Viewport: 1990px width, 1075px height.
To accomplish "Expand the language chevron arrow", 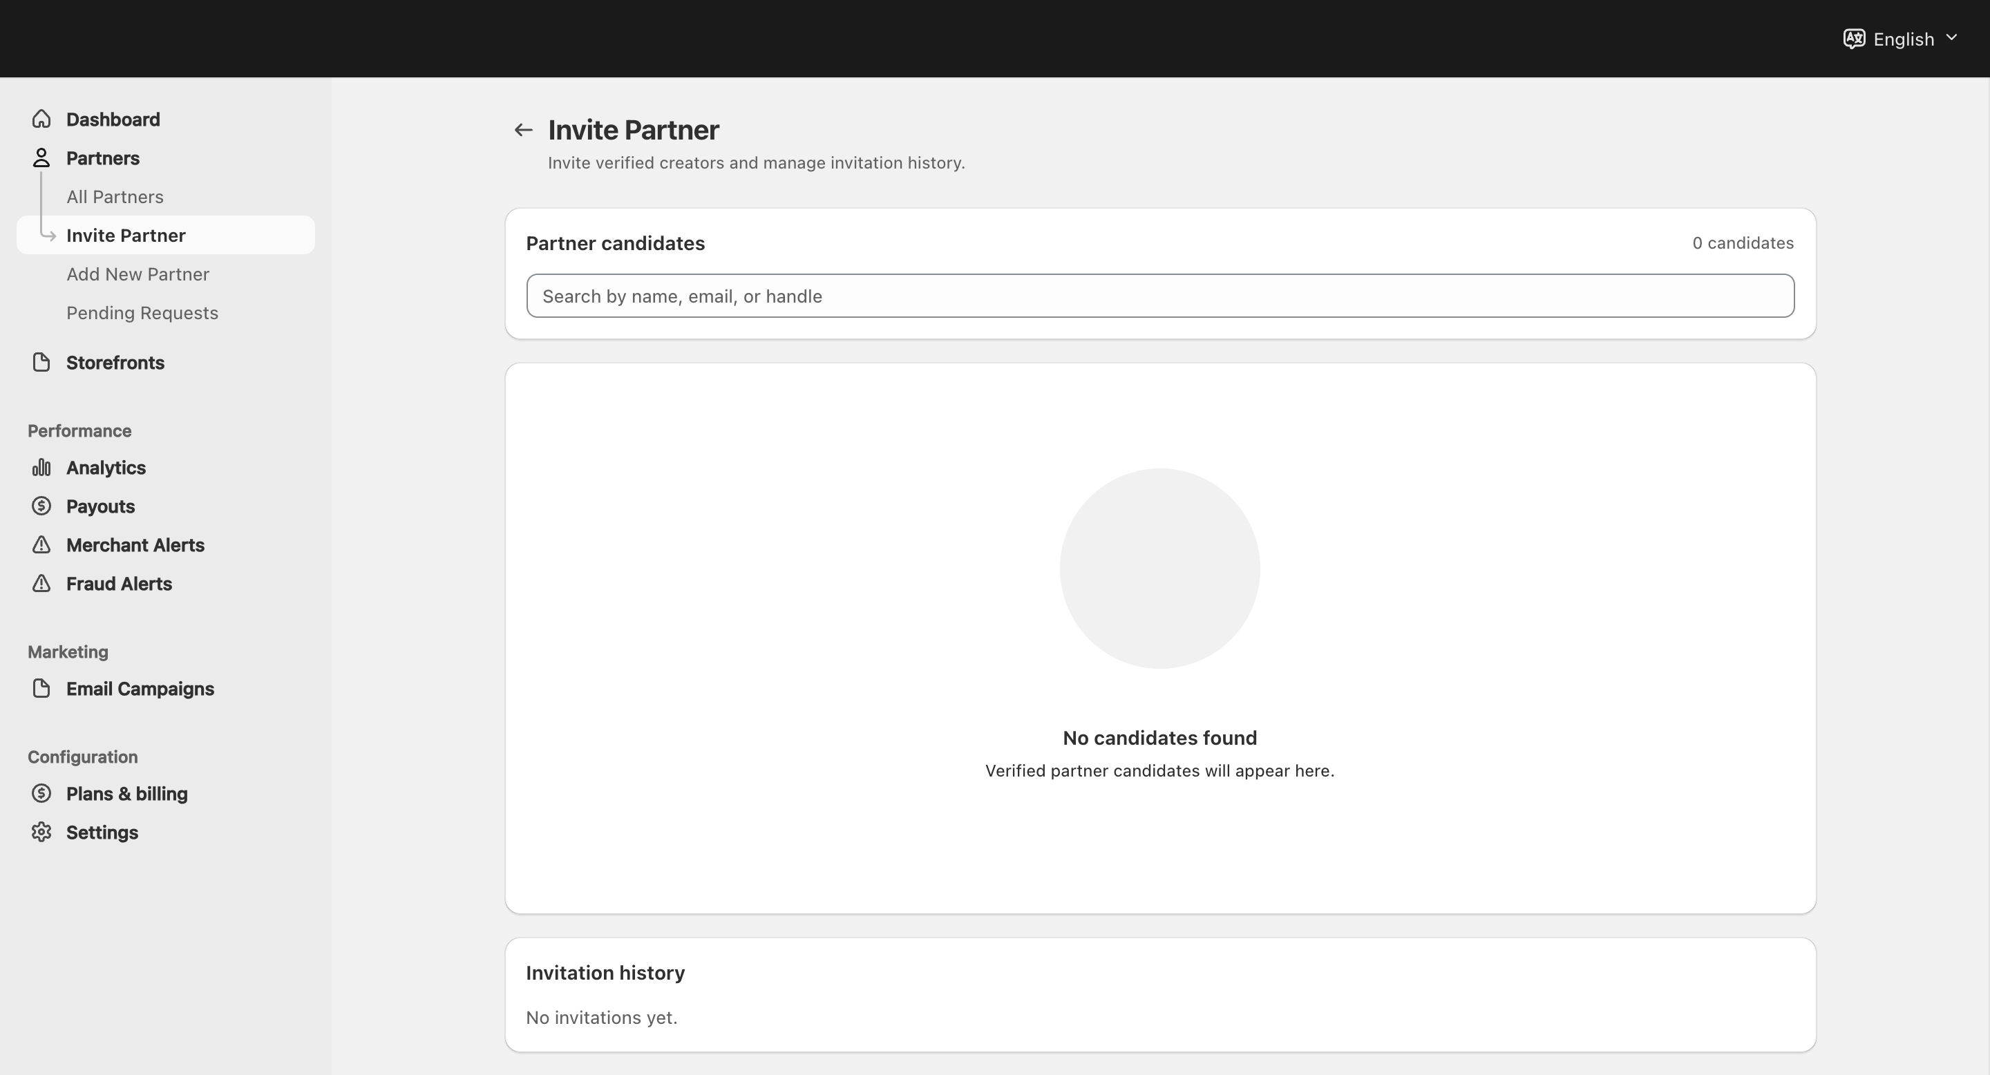I will (x=1951, y=38).
